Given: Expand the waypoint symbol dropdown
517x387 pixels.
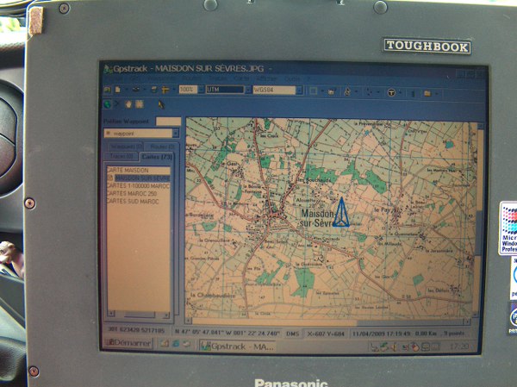Looking at the screenshot, I should tap(176, 134).
